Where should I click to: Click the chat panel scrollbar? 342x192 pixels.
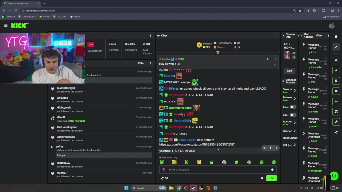point(280,151)
